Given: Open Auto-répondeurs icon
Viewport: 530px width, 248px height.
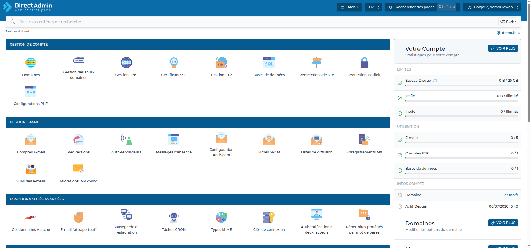Looking at the screenshot, I should (126, 140).
